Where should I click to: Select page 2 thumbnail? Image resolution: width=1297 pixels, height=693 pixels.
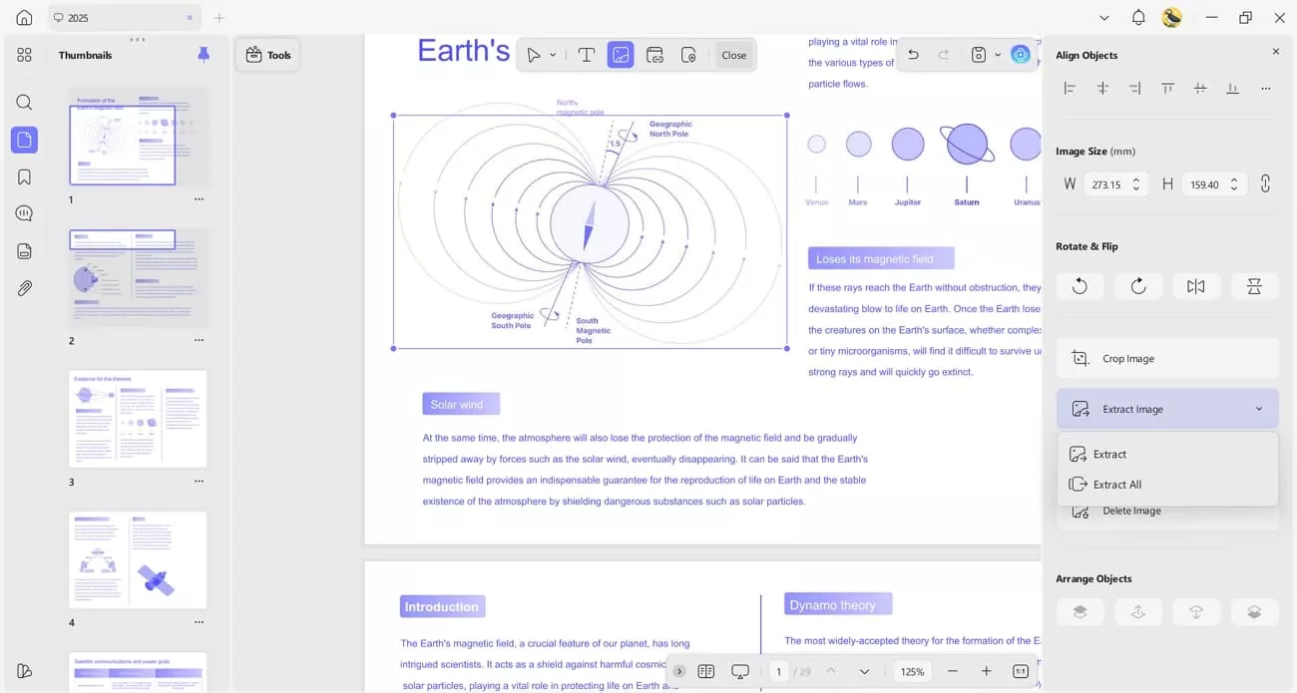(x=138, y=278)
